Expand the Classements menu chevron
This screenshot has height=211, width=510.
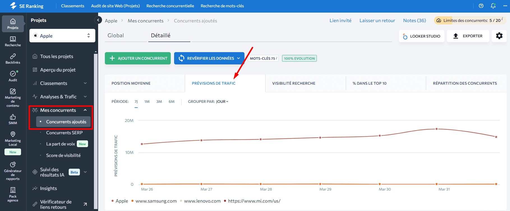point(85,83)
